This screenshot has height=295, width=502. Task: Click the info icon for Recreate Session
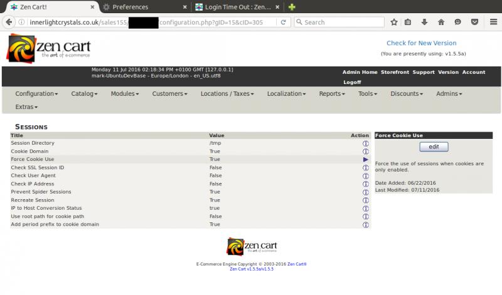[365, 200]
